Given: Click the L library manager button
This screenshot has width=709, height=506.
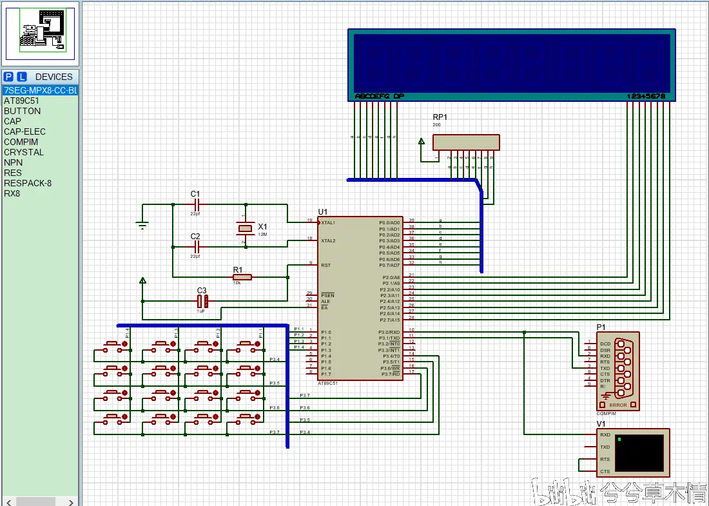Looking at the screenshot, I should click(x=22, y=77).
